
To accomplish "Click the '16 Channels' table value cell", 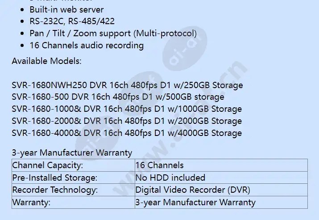I will coord(221,165).
